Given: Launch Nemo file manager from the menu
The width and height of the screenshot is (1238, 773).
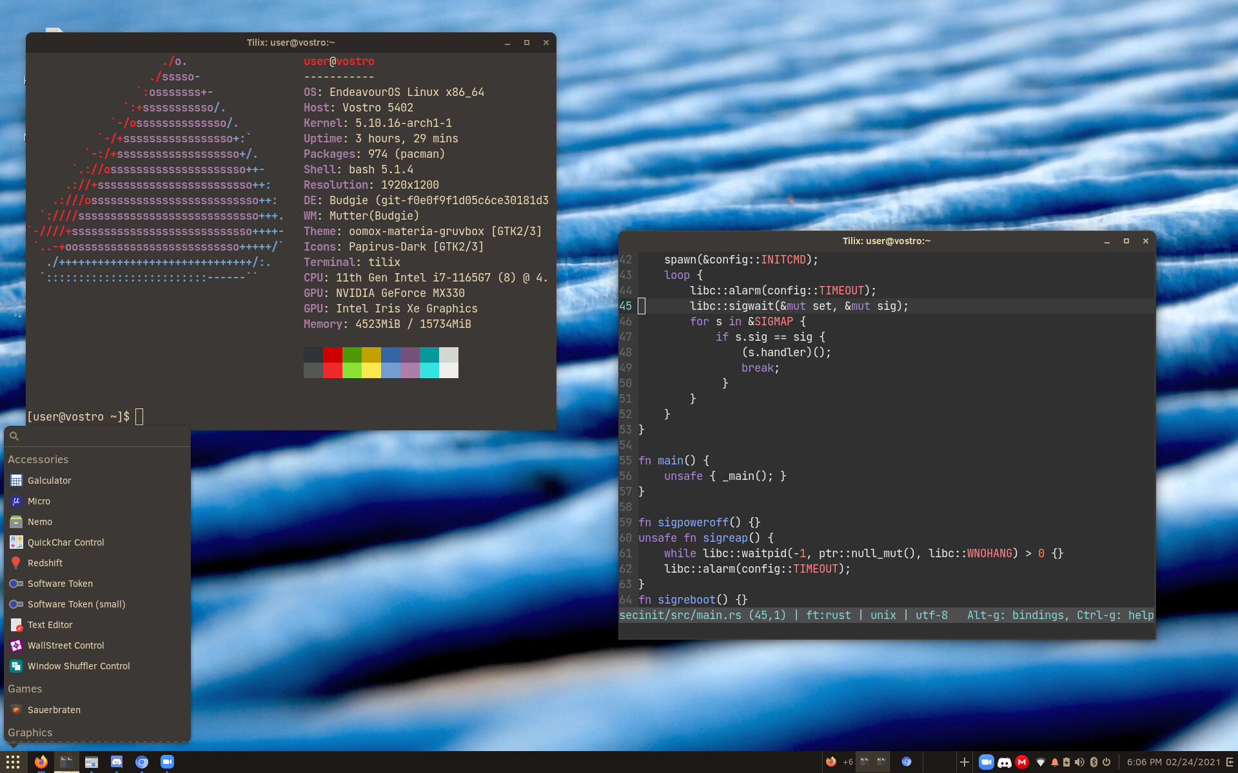Looking at the screenshot, I should (x=97, y=522).
